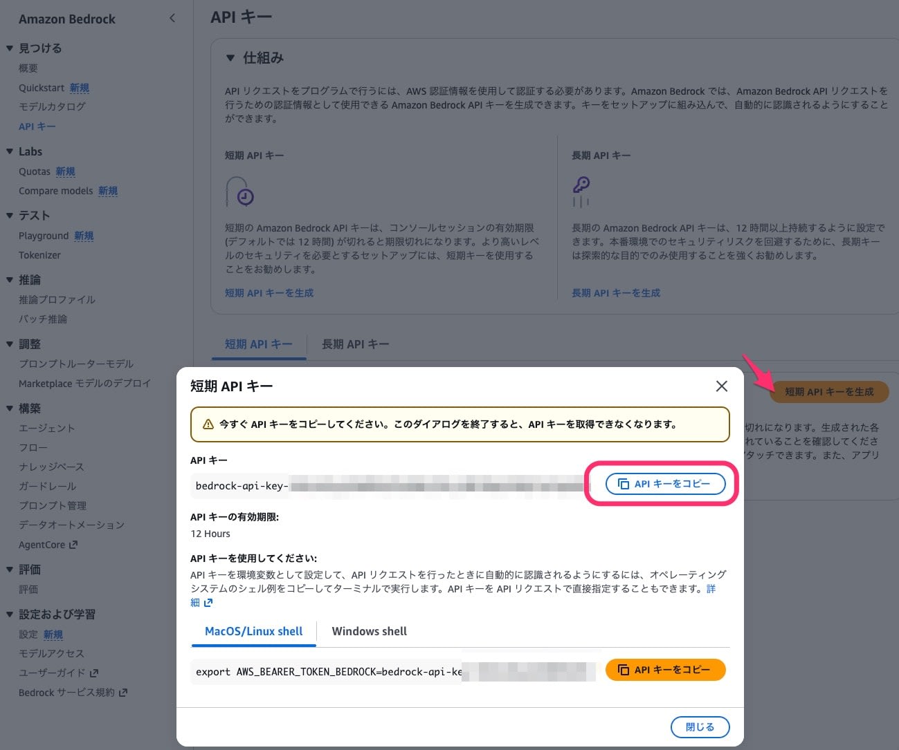This screenshot has width=899, height=750.
Task: Open ユーザーガイド external link
Action: [58, 673]
